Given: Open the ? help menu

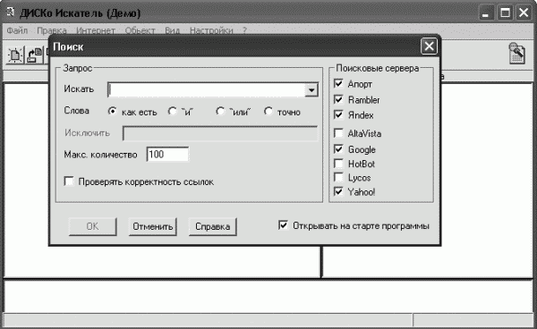Looking at the screenshot, I should [x=244, y=30].
